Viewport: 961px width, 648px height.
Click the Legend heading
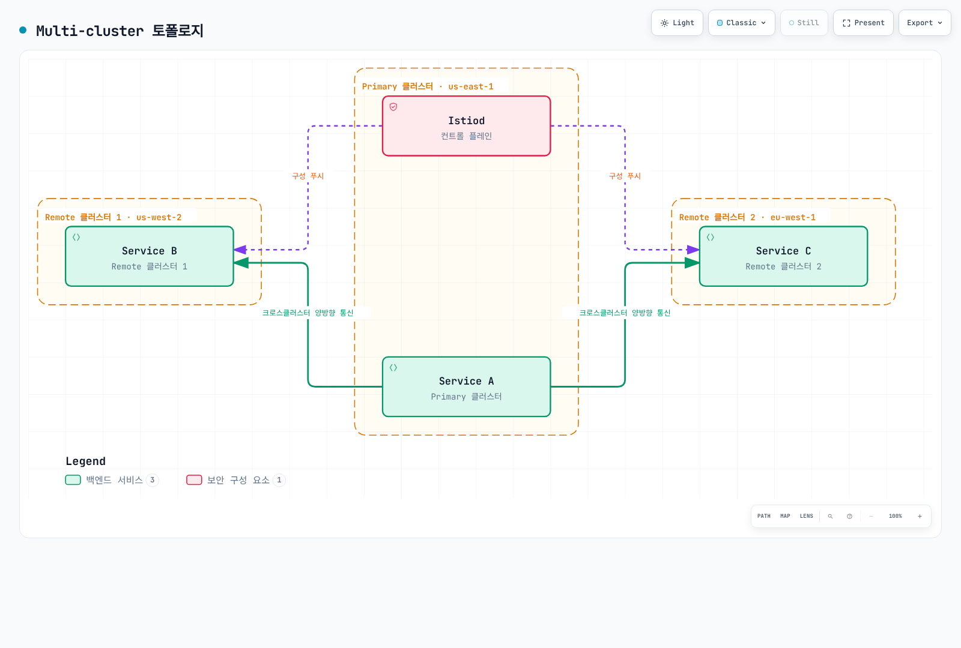85,461
